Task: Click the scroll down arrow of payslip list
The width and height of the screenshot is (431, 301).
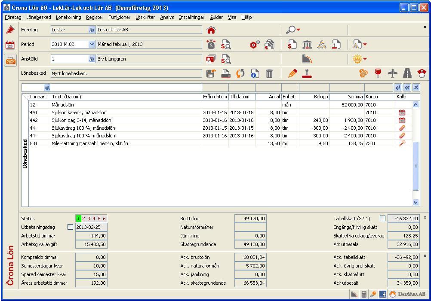Action: pyautogui.click(x=416, y=203)
